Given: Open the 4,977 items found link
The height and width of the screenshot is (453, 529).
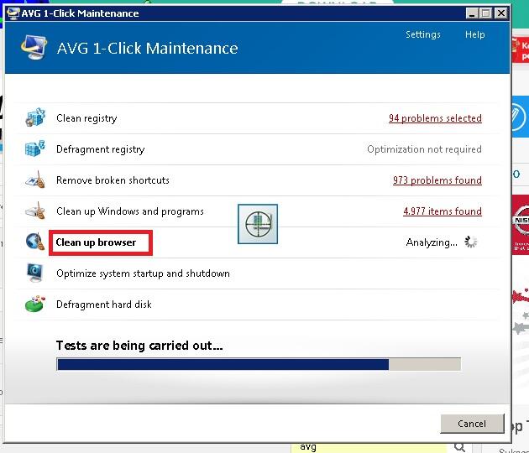Looking at the screenshot, I should [x=443, y=211].
